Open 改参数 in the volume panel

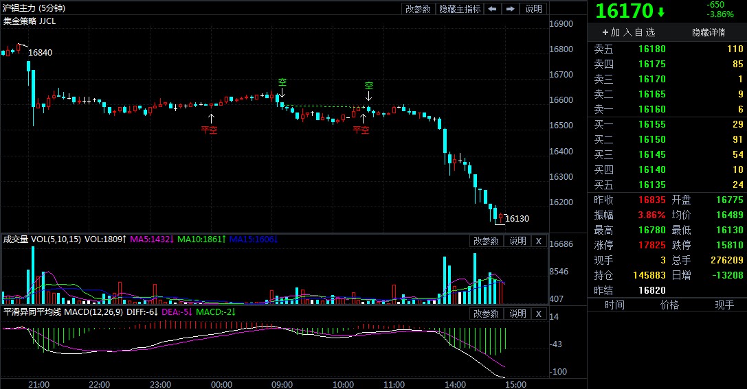click(486, 241)
